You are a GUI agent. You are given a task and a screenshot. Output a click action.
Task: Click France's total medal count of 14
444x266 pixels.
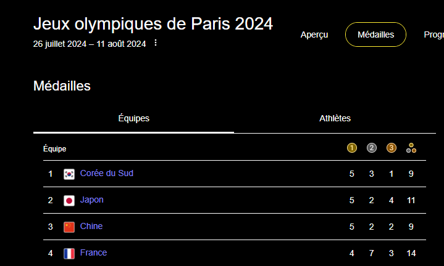411,253
